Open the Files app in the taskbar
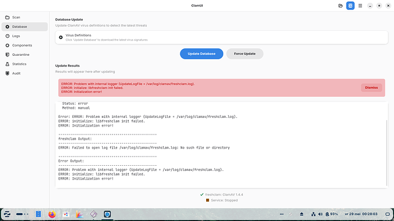Viewport: 394px width, 221px height. tap(38, 214)
